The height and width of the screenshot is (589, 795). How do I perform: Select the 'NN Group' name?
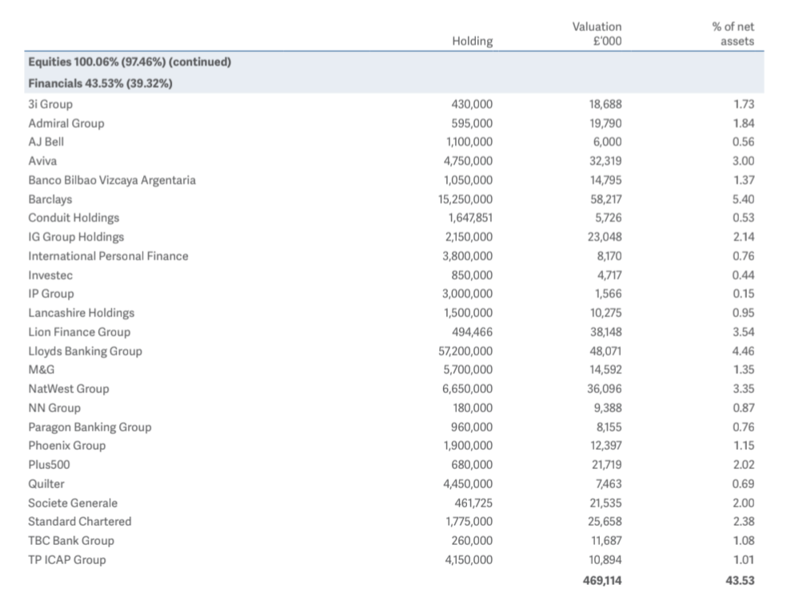54,408
